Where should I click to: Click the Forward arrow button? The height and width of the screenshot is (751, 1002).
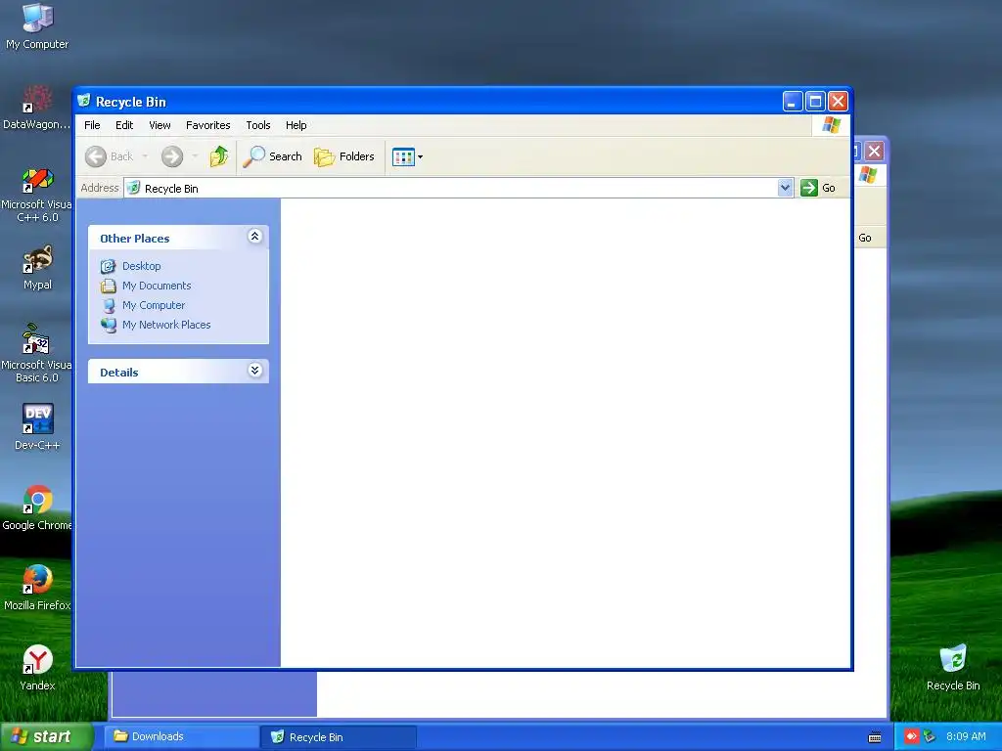(172, 156)
